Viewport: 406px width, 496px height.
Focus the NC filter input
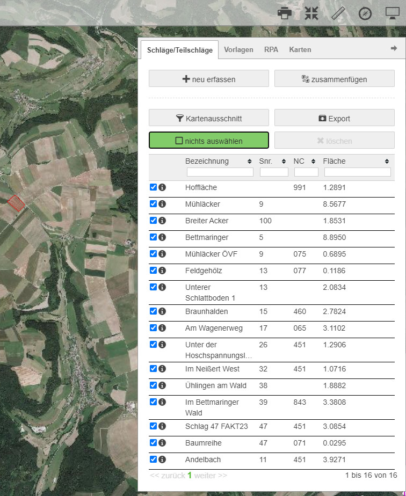coord(306,172)
